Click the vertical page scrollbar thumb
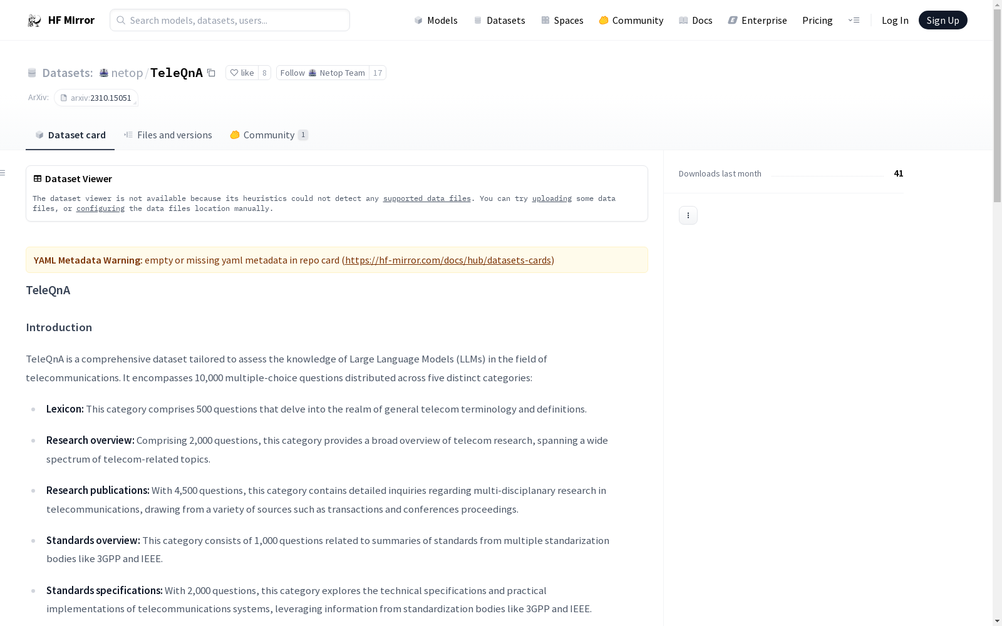The width and height of the screenshot is (1002, 626). 997,107
